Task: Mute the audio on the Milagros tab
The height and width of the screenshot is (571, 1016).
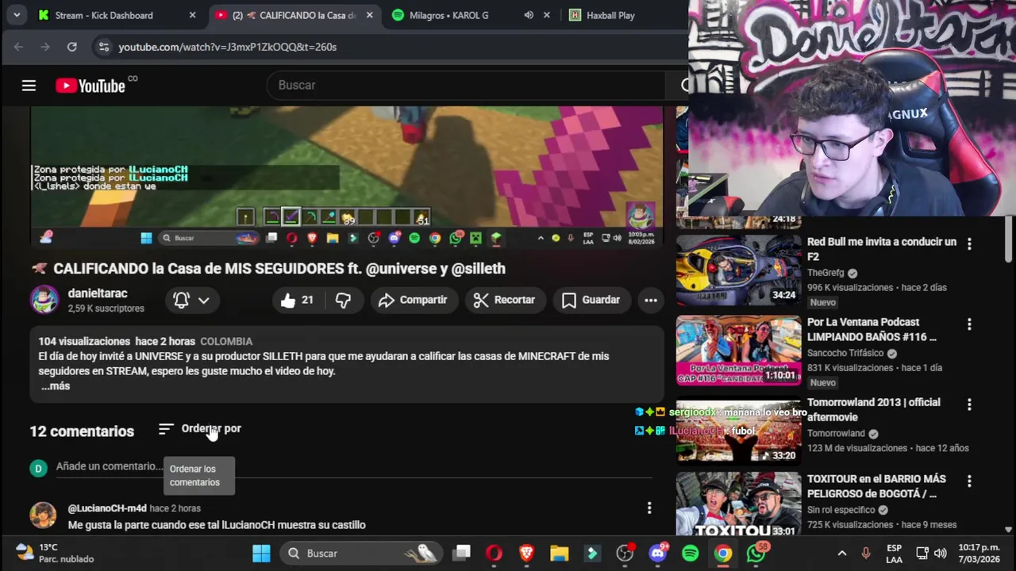Action: click(x=529, y=15)
